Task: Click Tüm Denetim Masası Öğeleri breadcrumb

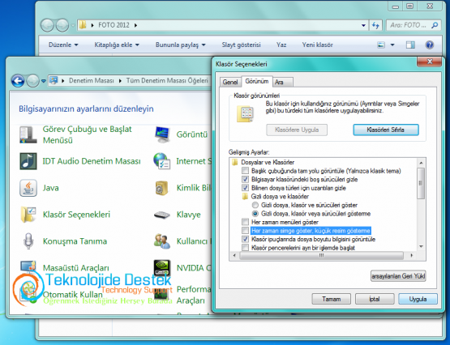Action: 167,81
